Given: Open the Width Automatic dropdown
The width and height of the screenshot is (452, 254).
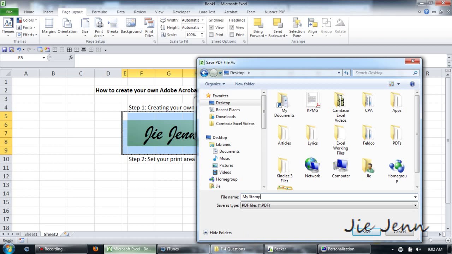Looking at the screenshot, I should [202, 20].
